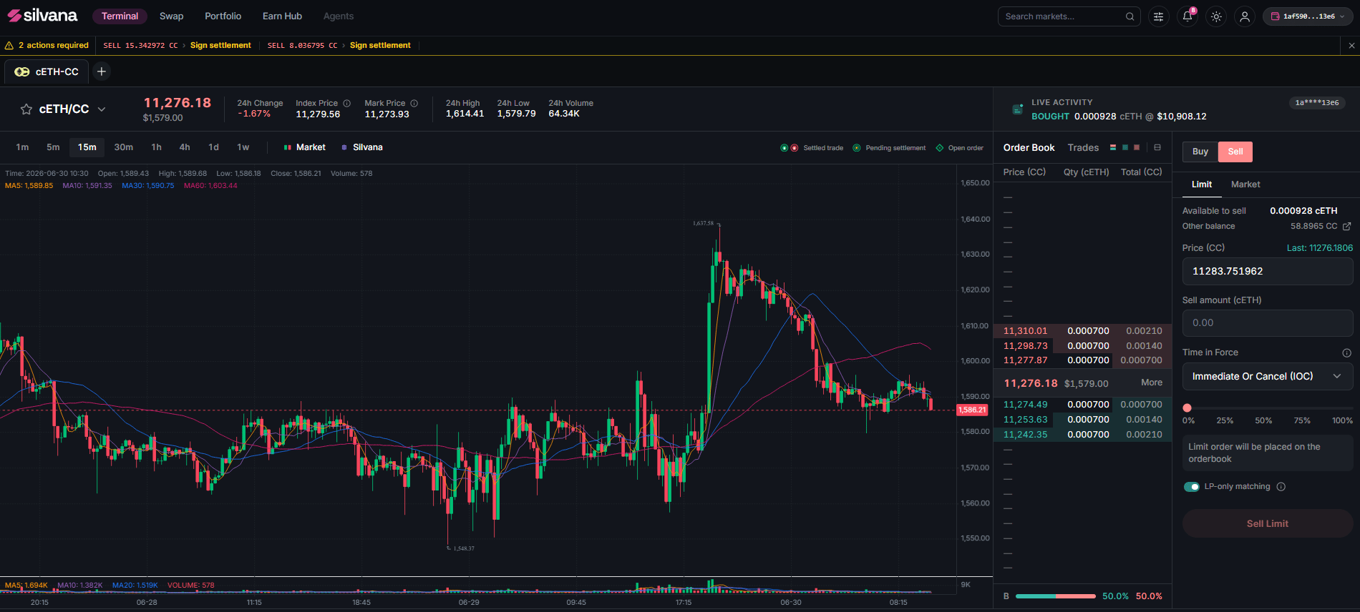Toggle Market data source on chart

[x=305, y=147]
